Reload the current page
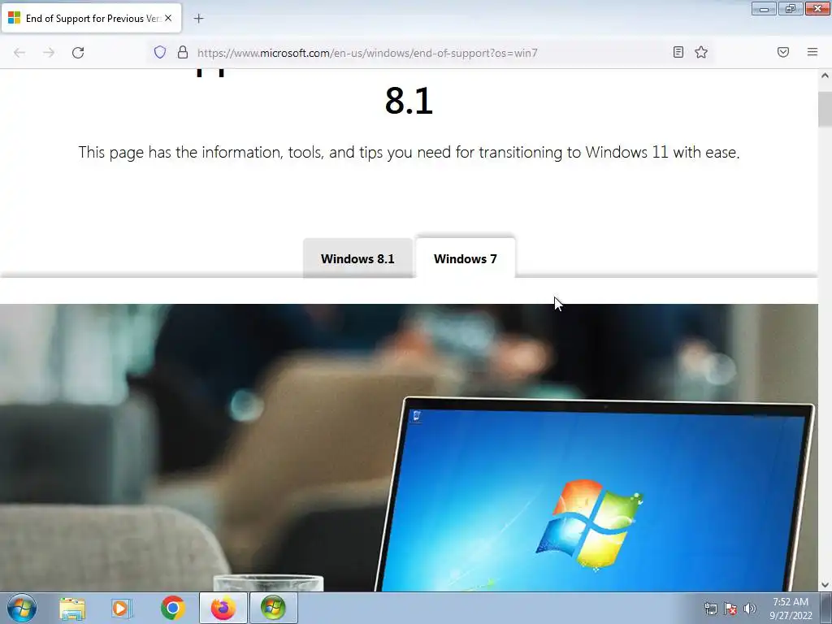 (78, 53)
